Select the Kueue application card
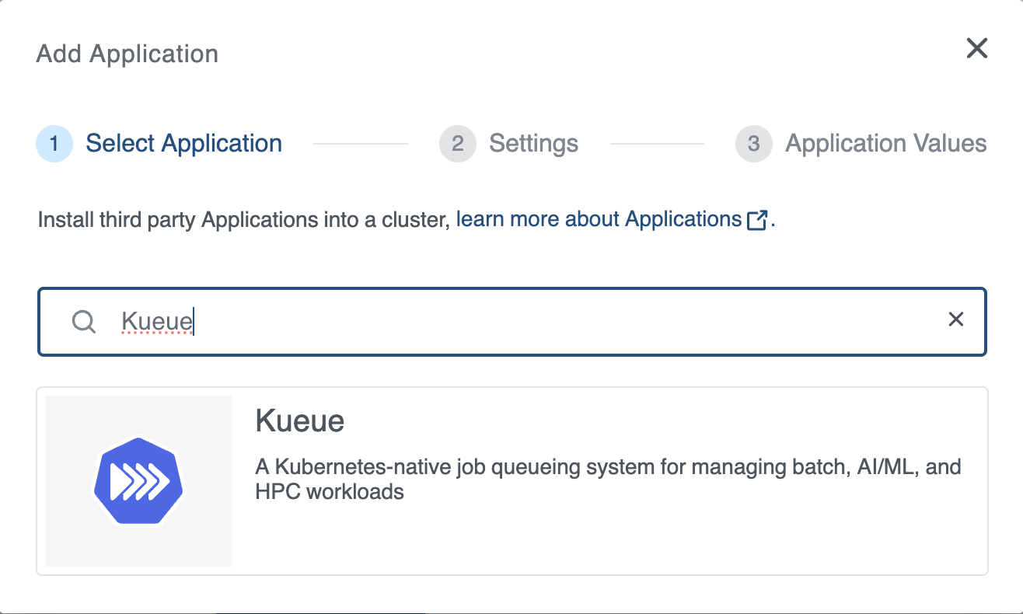The image size is (1023, 614). pos(511,480)
